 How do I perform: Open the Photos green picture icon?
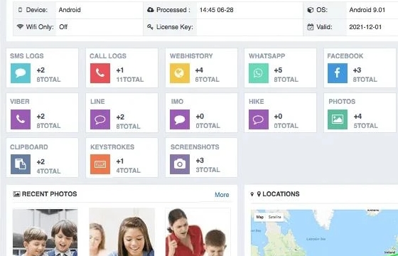[x=338, y=119]
